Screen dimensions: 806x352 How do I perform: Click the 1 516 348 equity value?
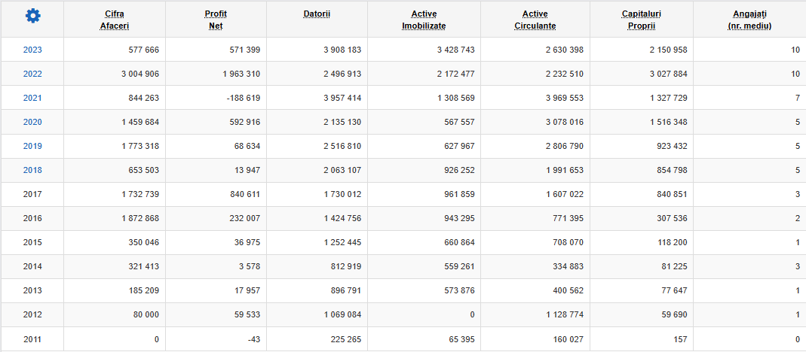tap(668, 122)
